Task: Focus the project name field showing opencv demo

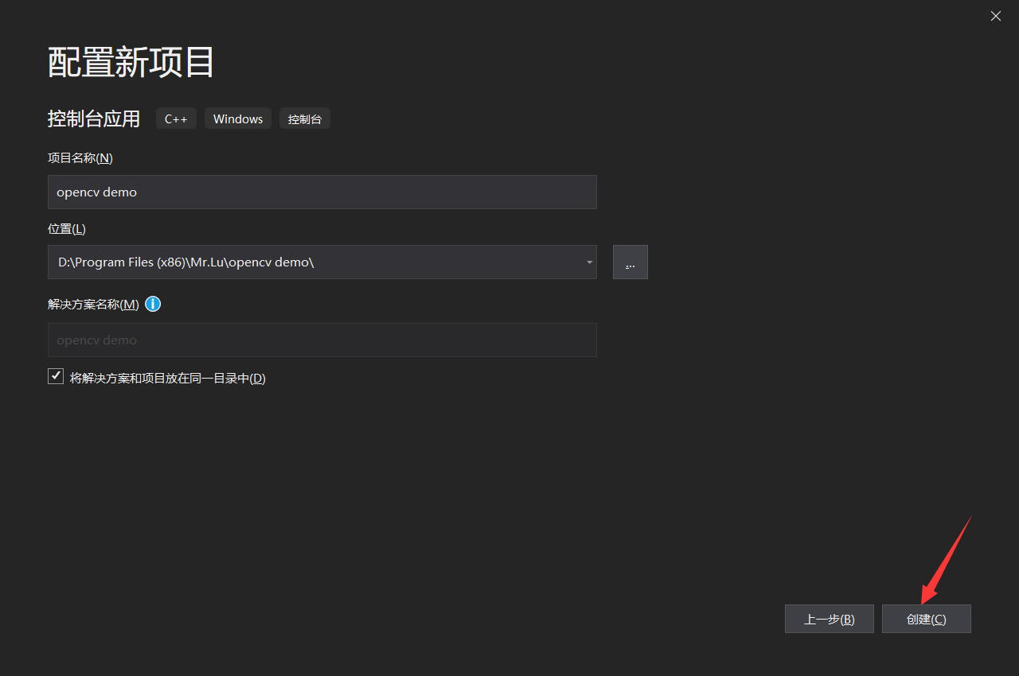Action: [322, 192]
